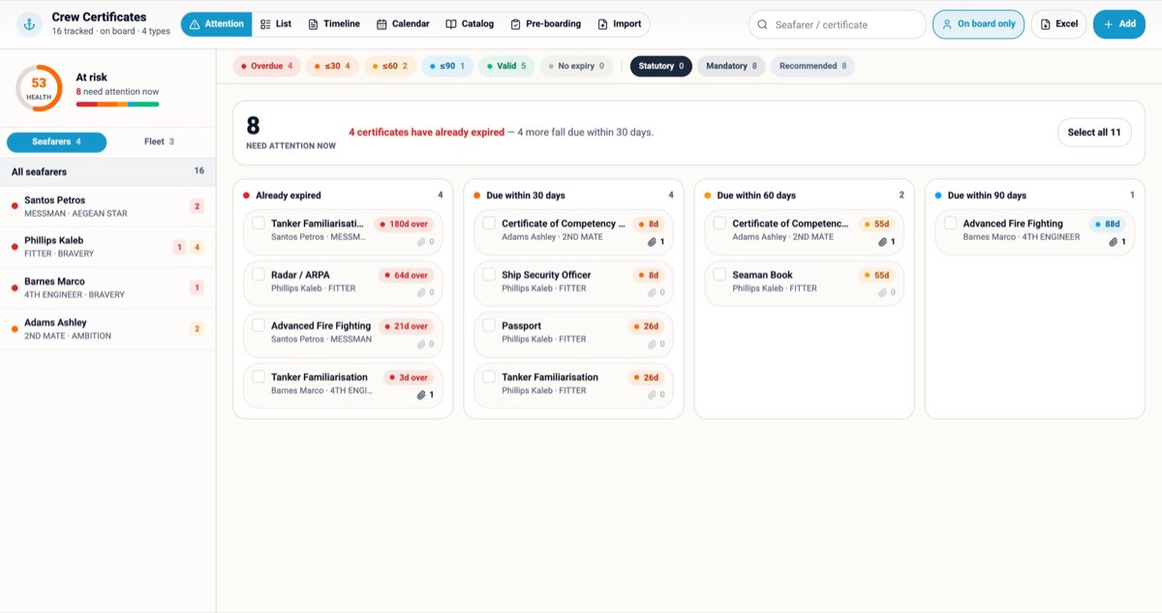The image size is (1162, 613).
Task: Click attachment paperclip on Ship Security Officer card
Action: click(x=652, y=292)
